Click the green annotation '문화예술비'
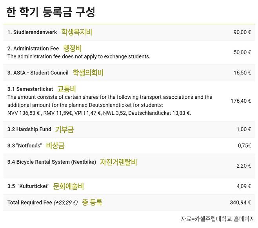The width and height of the screenshot is (258, 228). [69, 186]
